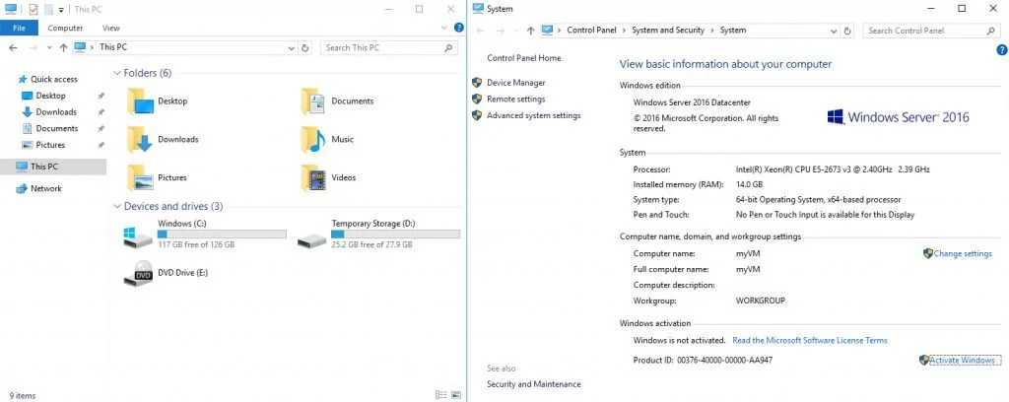Click the Control Panel help icon
The image size is (1009, 402).
tap(1001, 49)
